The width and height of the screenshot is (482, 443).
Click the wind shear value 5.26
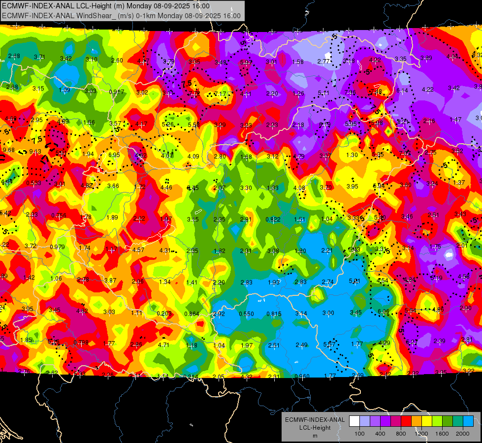click(x=168, y=124)
